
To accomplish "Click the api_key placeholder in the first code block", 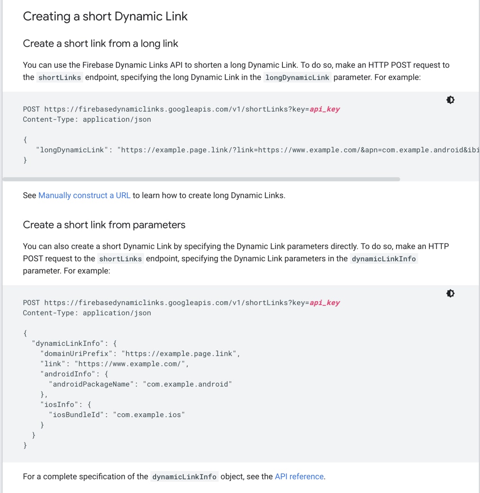I will 325,109.
